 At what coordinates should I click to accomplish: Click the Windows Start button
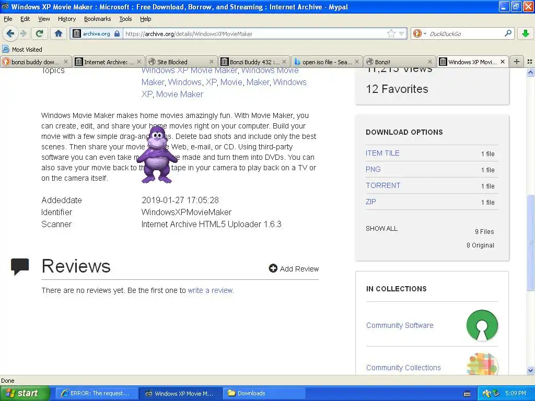tap(25, 393)
